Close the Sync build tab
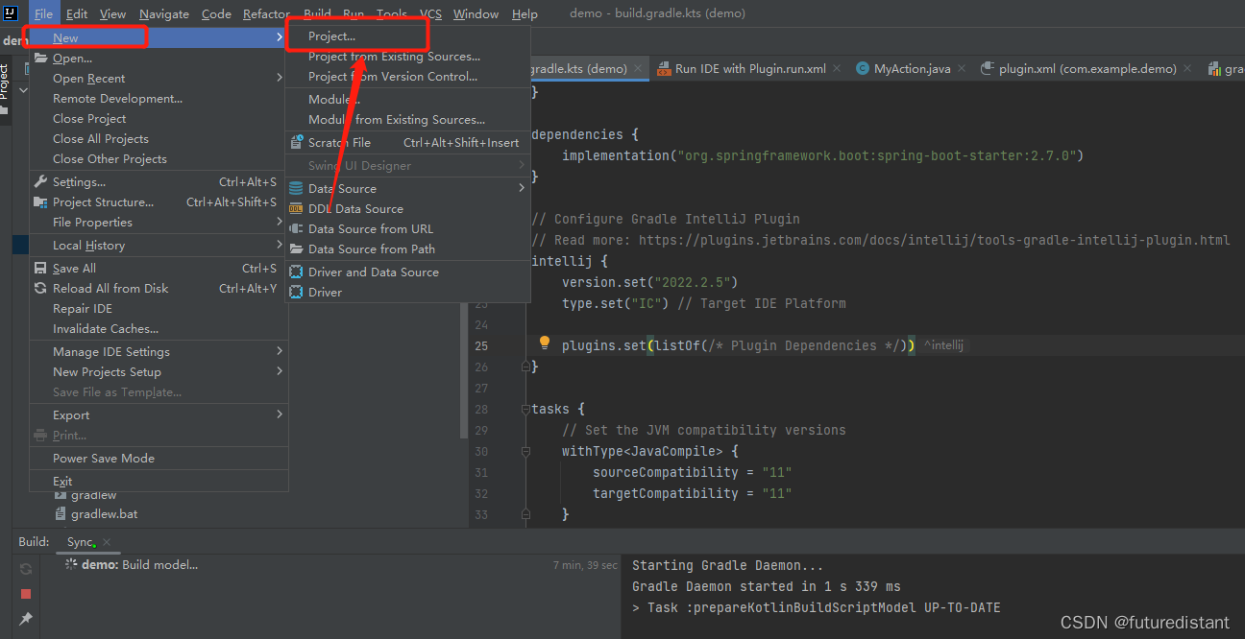 107,542
